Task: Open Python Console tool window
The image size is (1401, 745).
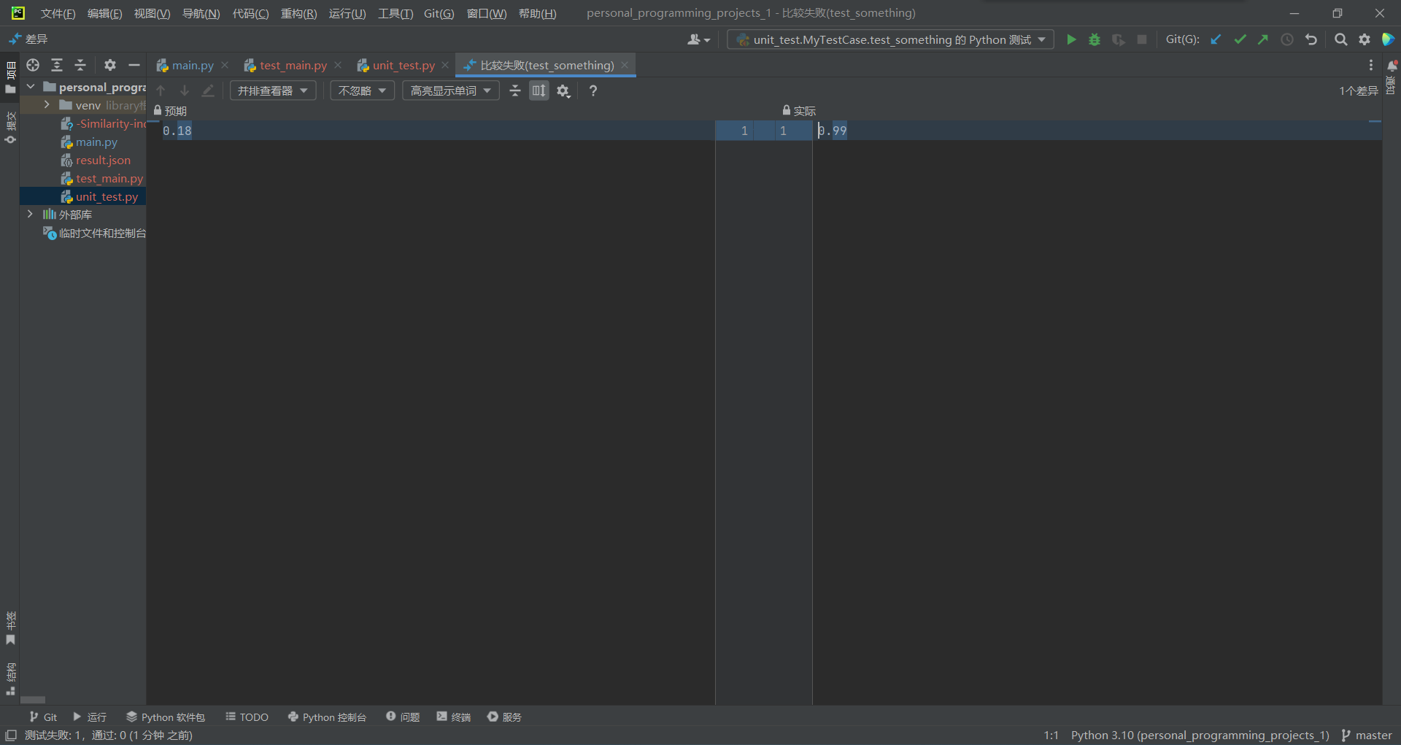Action: coord(328,717)
